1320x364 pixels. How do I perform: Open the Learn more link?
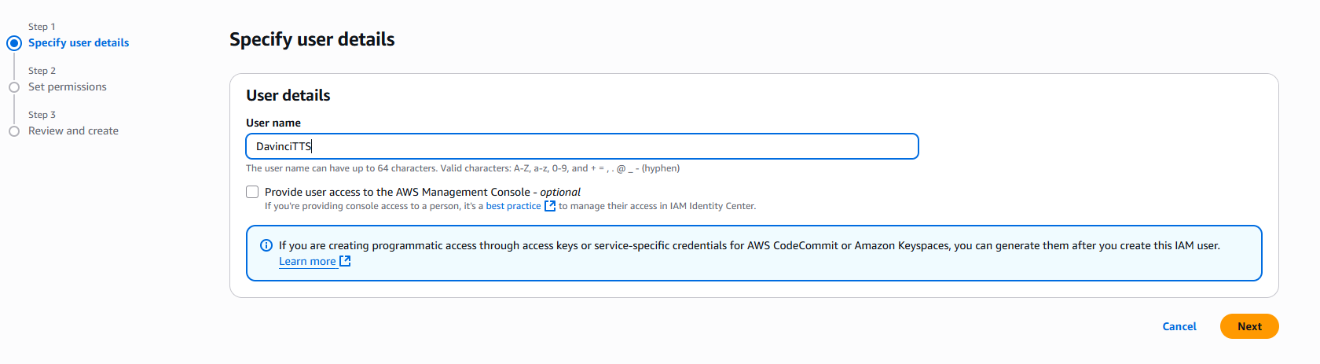(307, 261)
